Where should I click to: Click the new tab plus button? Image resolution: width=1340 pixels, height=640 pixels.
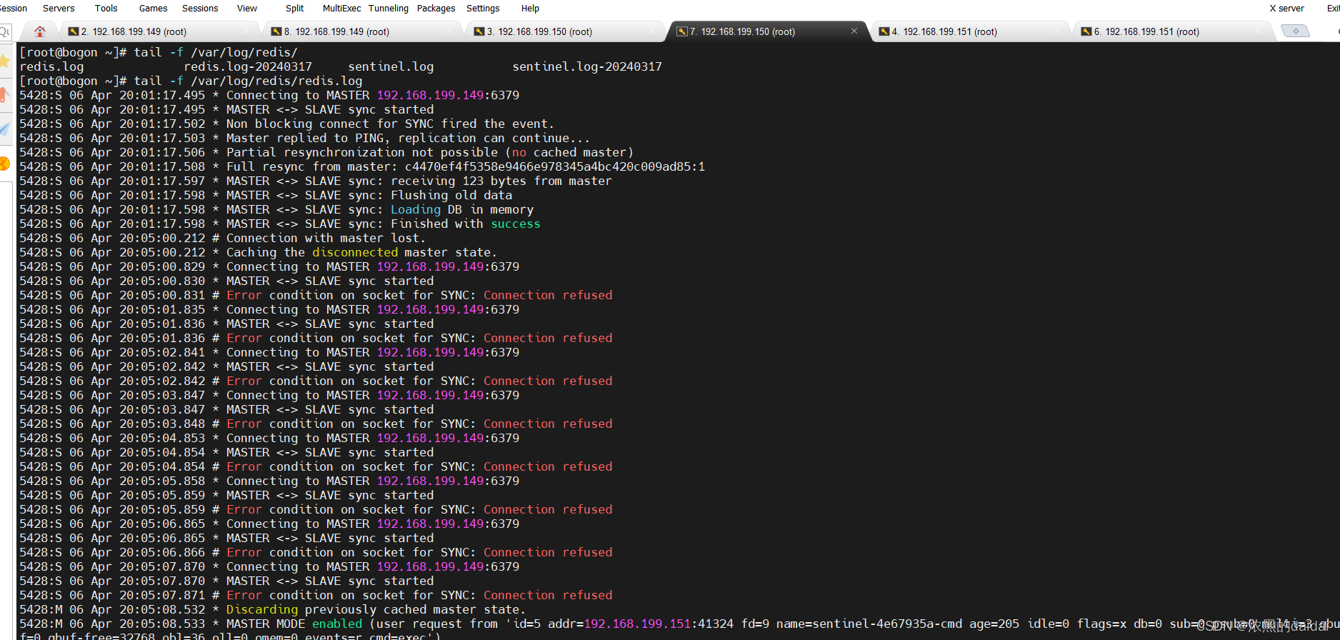click(x=1295, y=31)
